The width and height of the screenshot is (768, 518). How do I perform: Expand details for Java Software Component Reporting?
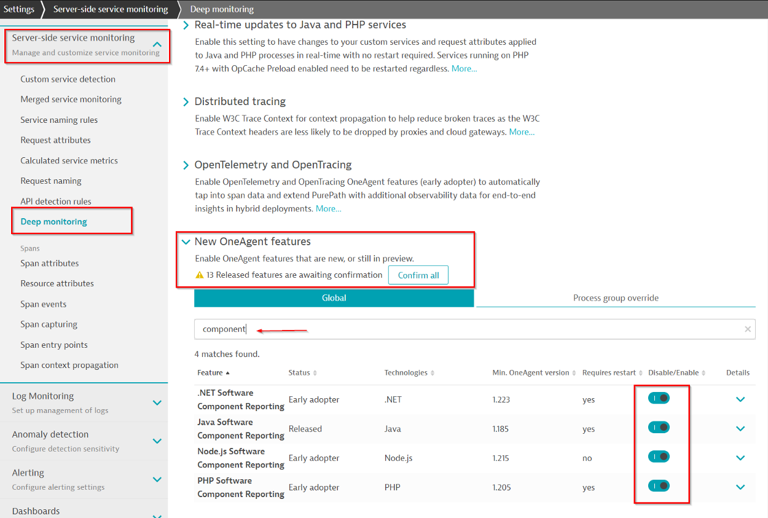pyautogui.click(x=740, y=429)
